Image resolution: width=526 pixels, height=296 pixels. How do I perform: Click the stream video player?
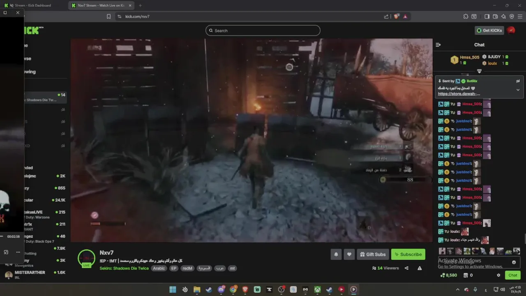click(251, 141)
